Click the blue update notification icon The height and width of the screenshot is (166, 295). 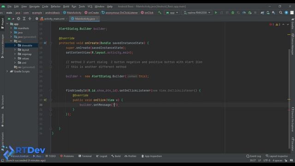[x=286, y=12]
